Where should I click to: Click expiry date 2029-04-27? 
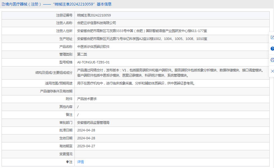(x=86, y=146)
